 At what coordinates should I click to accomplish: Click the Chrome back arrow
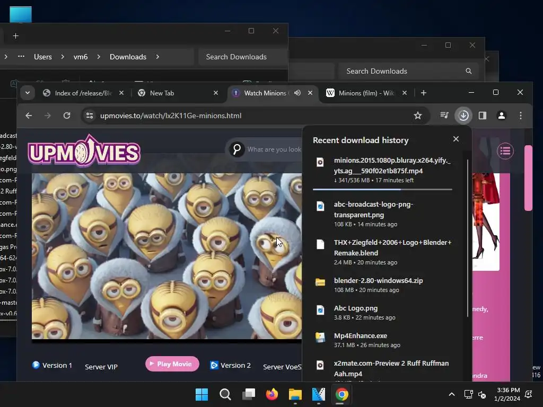29,116
